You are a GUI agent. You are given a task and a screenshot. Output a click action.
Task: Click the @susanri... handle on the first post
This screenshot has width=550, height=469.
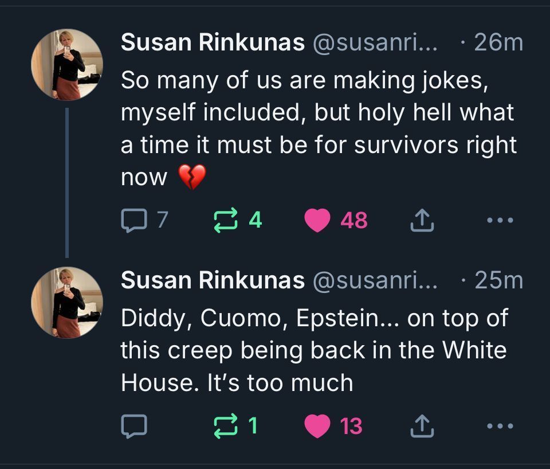[x=375, y=42]
